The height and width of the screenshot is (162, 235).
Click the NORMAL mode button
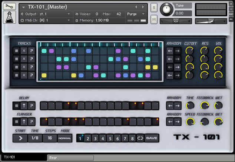click(64, 138)
